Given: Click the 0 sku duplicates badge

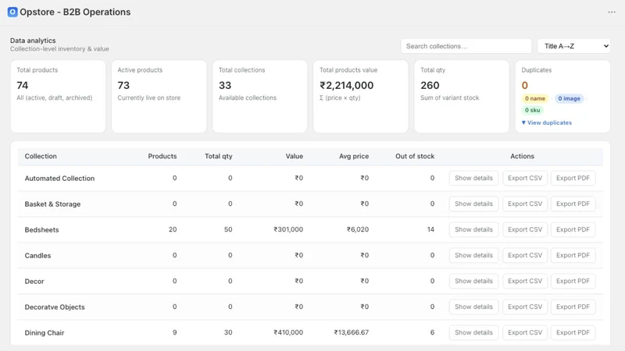Looking at the screenshot, I should [x=532, y=110].
